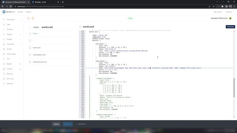The image size is (237, 133).
Task: Click the Error Log icon in sidebar
Action: point(4,79)
